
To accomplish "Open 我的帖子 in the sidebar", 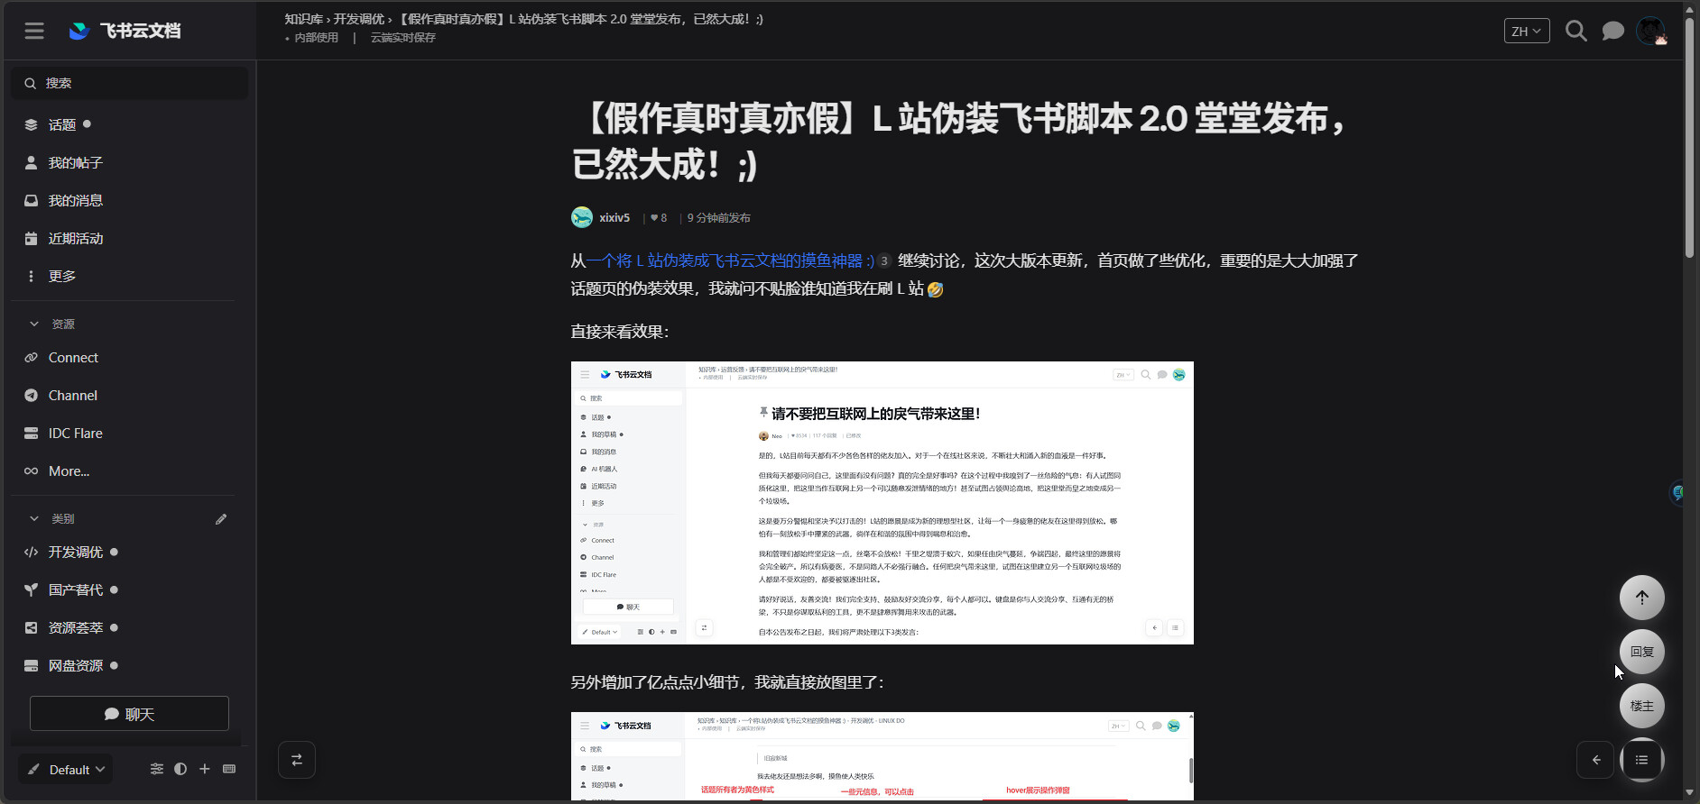I will pyautogui.click(x=76, y=162).
